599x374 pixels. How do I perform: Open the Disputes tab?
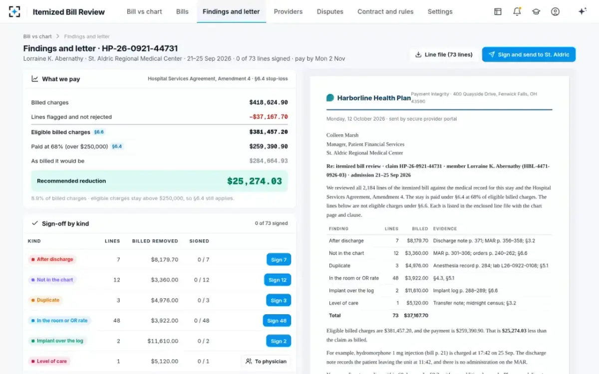330,11
